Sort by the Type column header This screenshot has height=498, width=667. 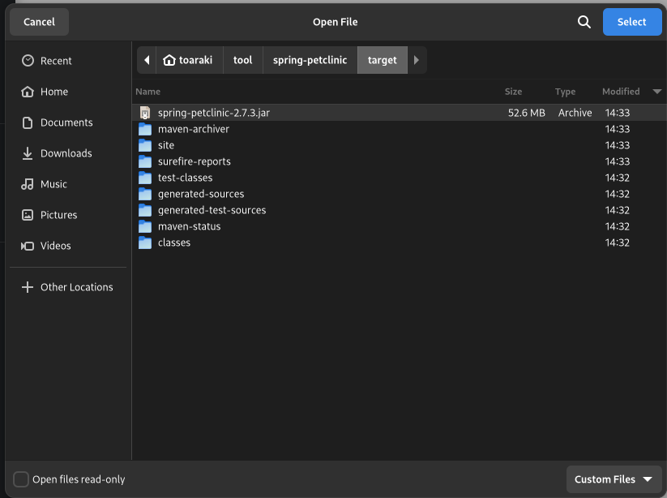click(x=566, y=92)
